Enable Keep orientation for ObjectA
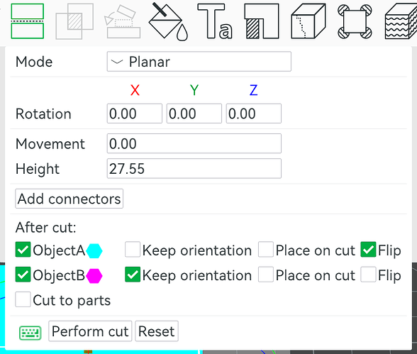The width and height of the screenshot is (417, 354). 133,250
